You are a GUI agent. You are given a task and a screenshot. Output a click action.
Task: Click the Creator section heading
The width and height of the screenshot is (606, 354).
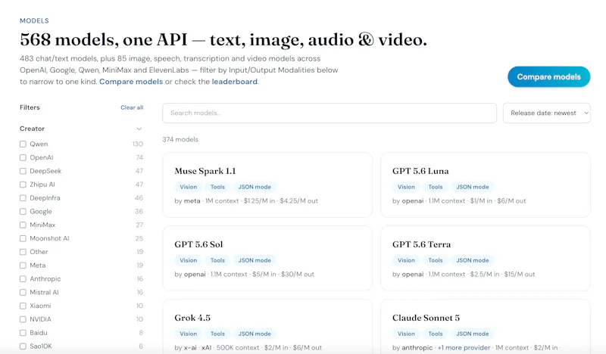tap(32, 129)
